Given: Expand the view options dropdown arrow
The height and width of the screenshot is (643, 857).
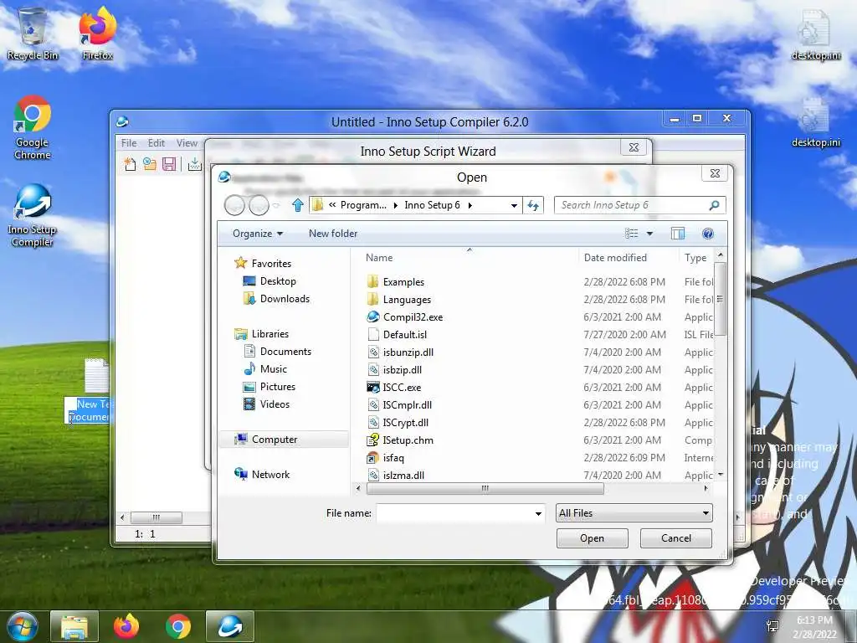Looking at the screenshot, I should [x=649, y=234].
